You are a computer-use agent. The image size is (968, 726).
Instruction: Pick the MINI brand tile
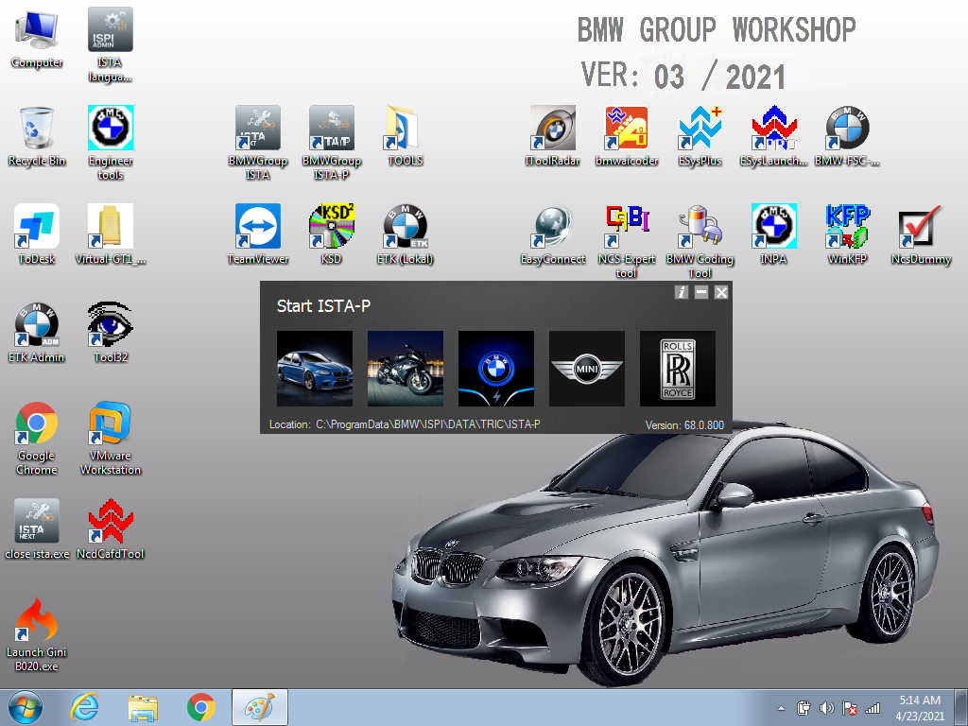tap(586, 368)
